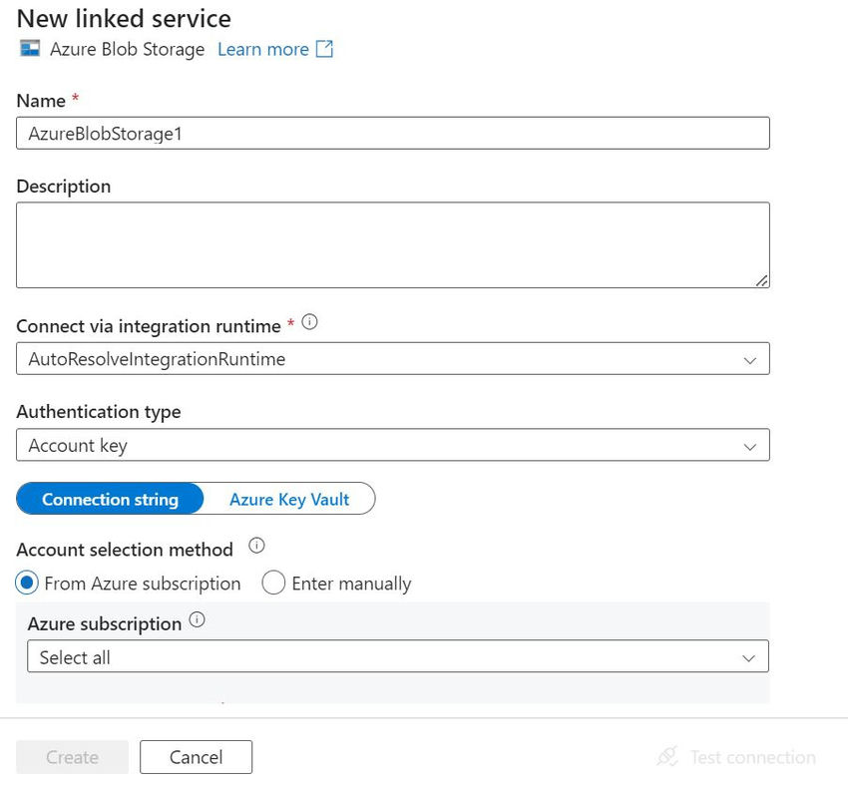Click the Description box resize handle
The height and width of the screenshot is (789, 848).
tap(761, 280)
